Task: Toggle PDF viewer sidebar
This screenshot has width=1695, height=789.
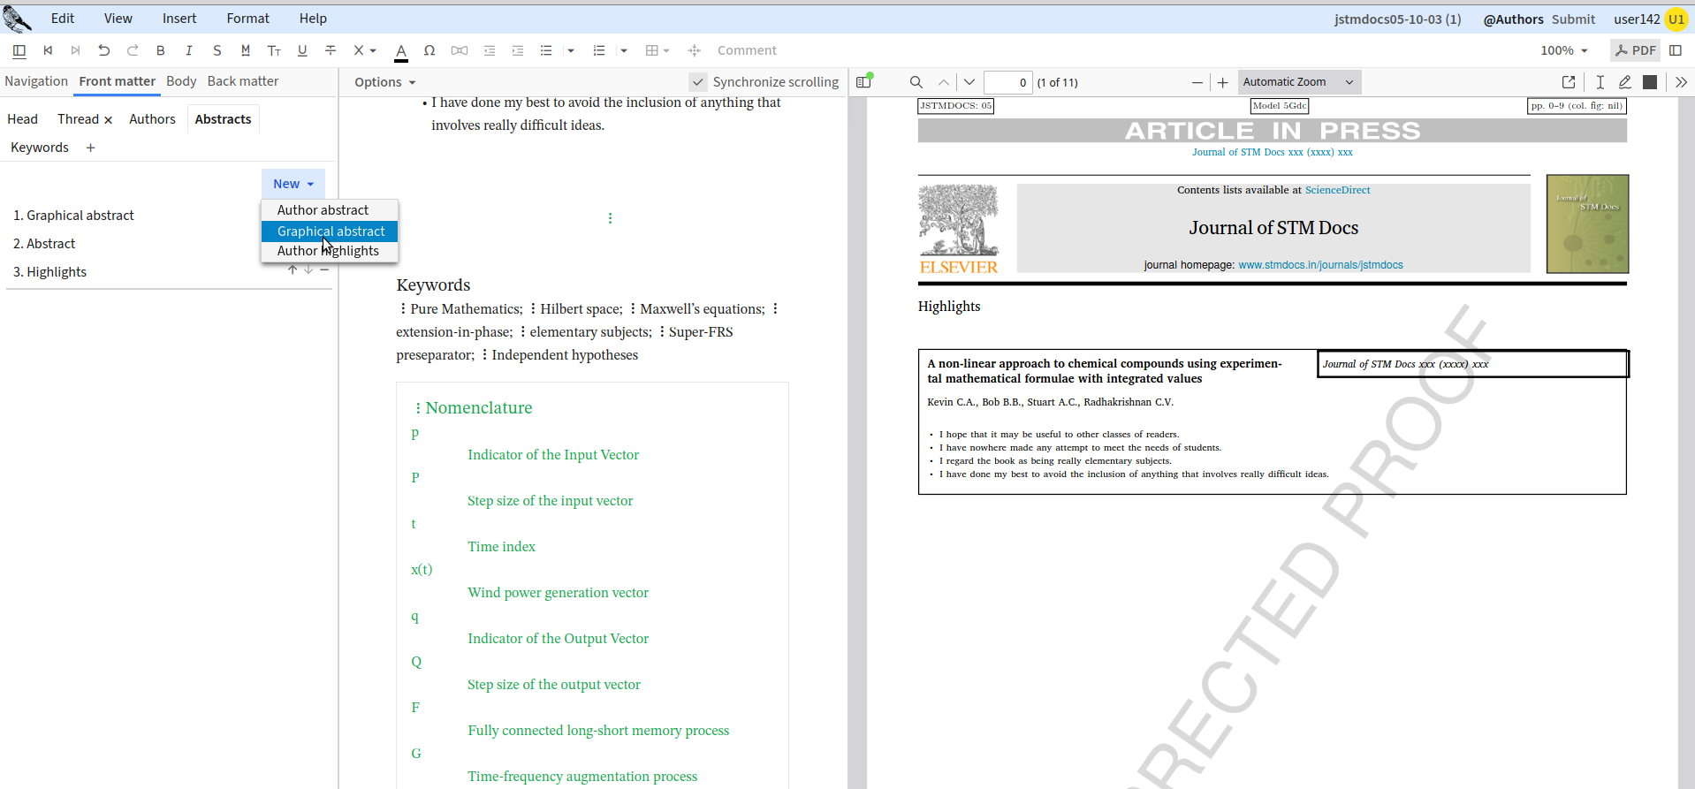Action: point(863,82)
